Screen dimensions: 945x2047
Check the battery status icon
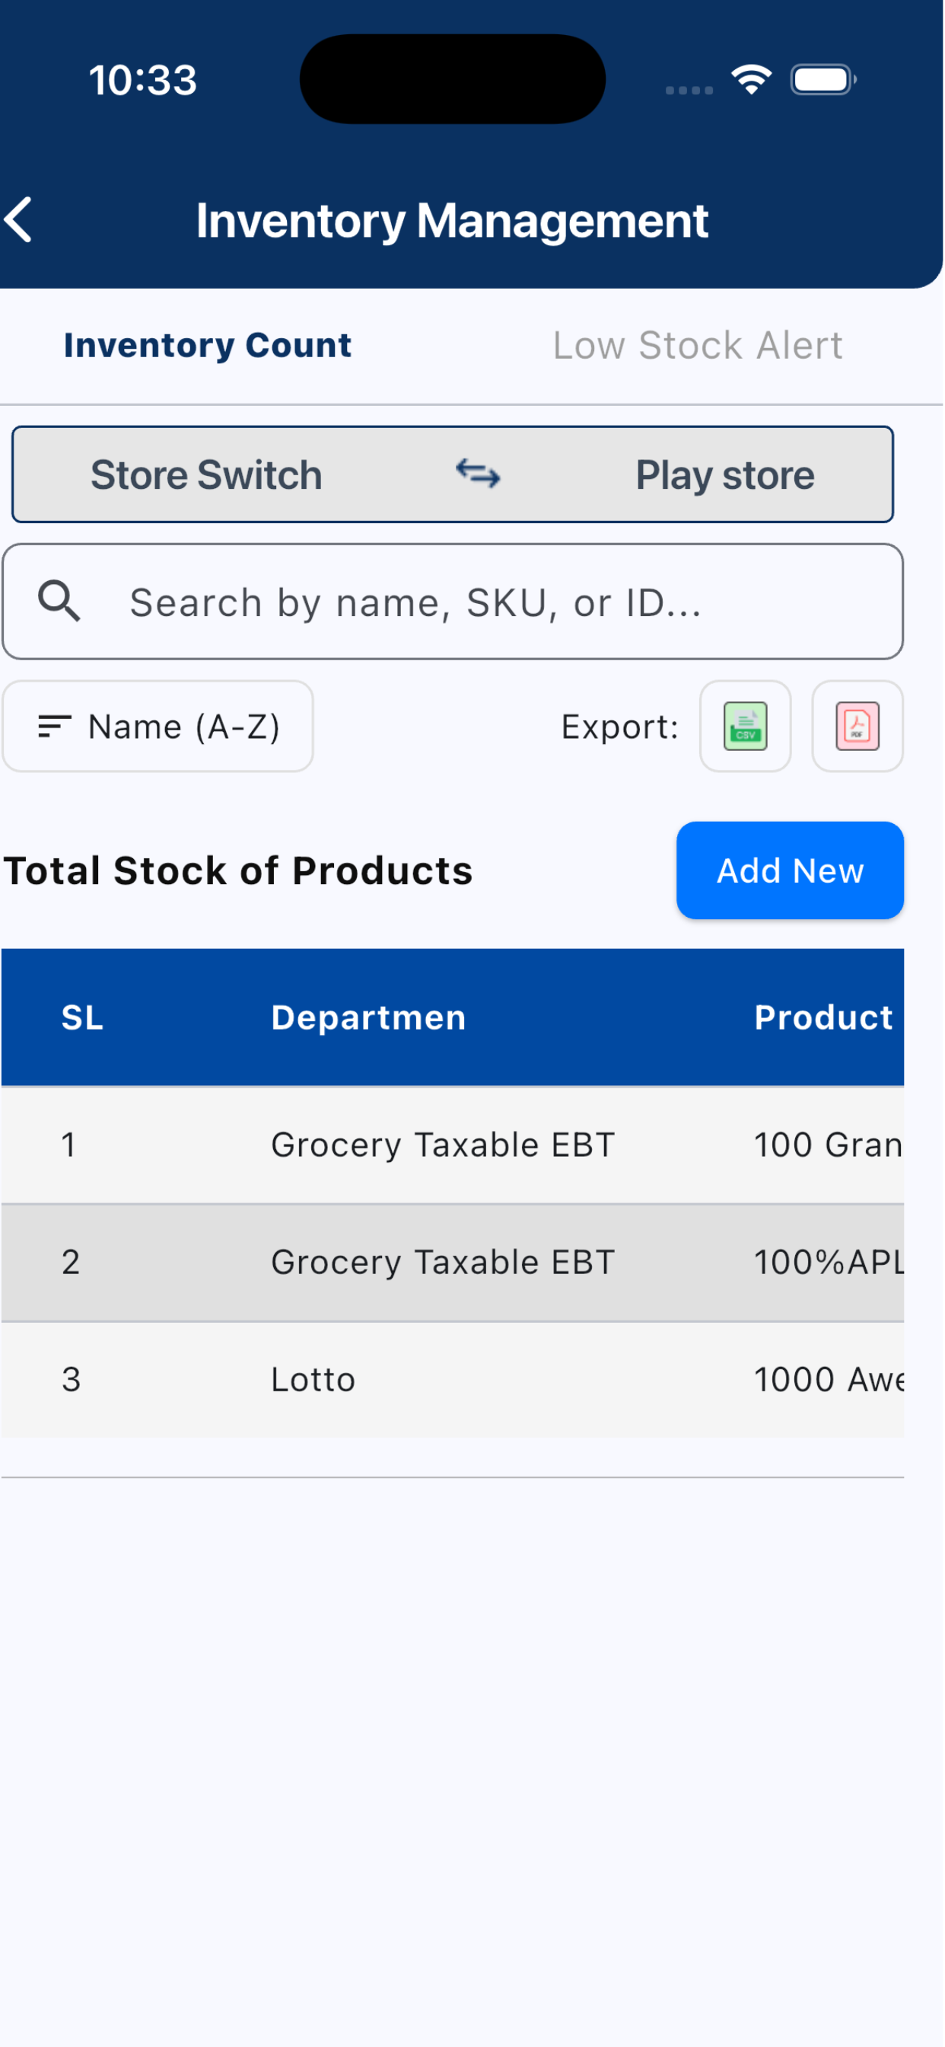coord(823,79)
